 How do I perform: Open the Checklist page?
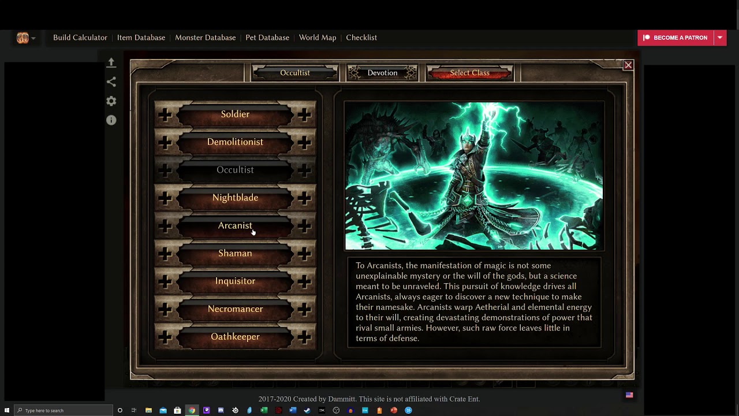(361, 38)
